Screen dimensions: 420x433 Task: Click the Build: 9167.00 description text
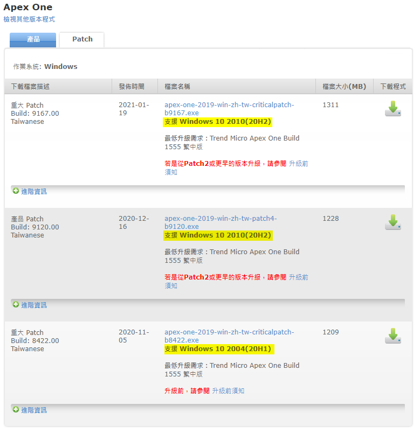tap(35, 114)
